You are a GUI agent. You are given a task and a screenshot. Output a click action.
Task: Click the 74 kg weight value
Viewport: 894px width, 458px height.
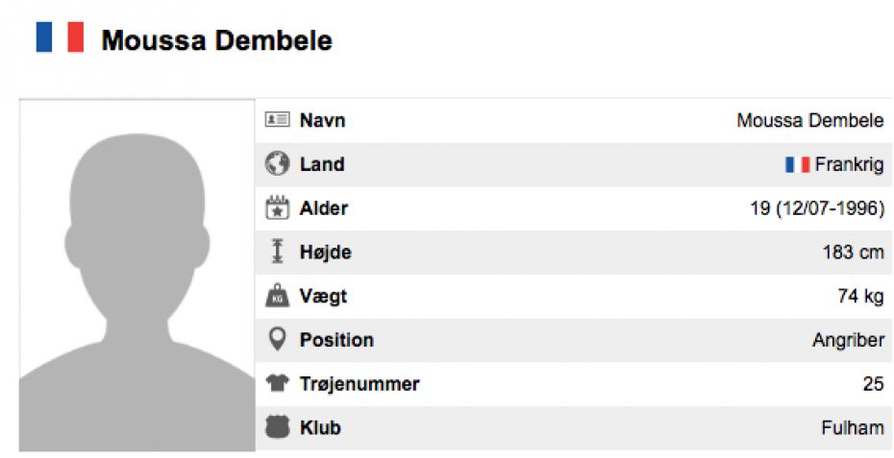[860, 297]
